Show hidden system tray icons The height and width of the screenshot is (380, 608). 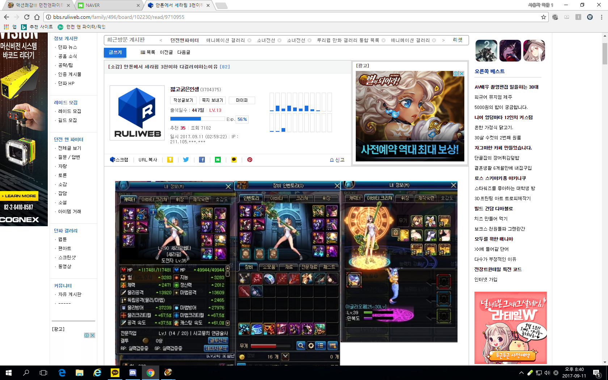pos(521,373)
